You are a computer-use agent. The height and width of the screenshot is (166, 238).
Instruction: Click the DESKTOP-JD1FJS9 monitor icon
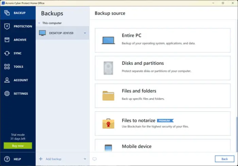42,33
